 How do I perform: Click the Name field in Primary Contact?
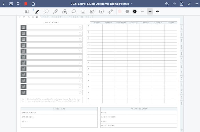(x=139, y=113)
